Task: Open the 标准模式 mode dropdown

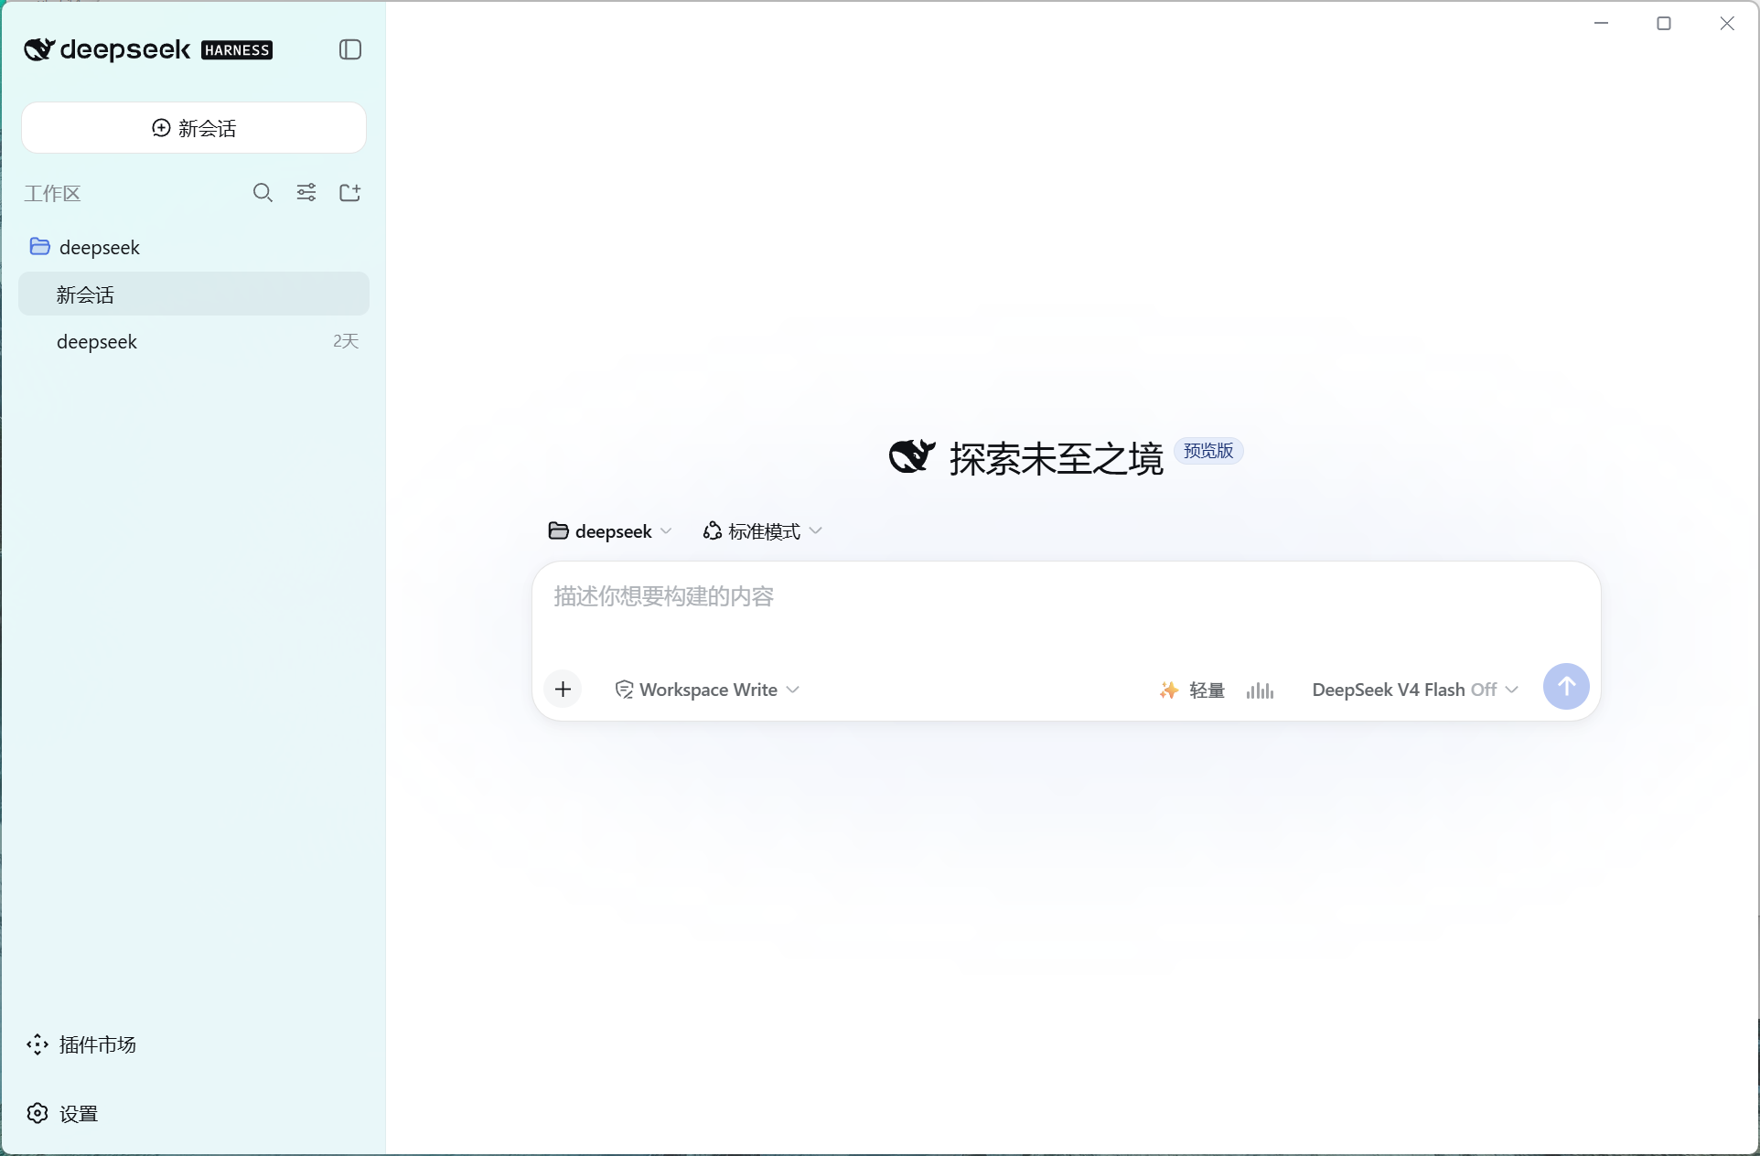Action: pos(763,531)
